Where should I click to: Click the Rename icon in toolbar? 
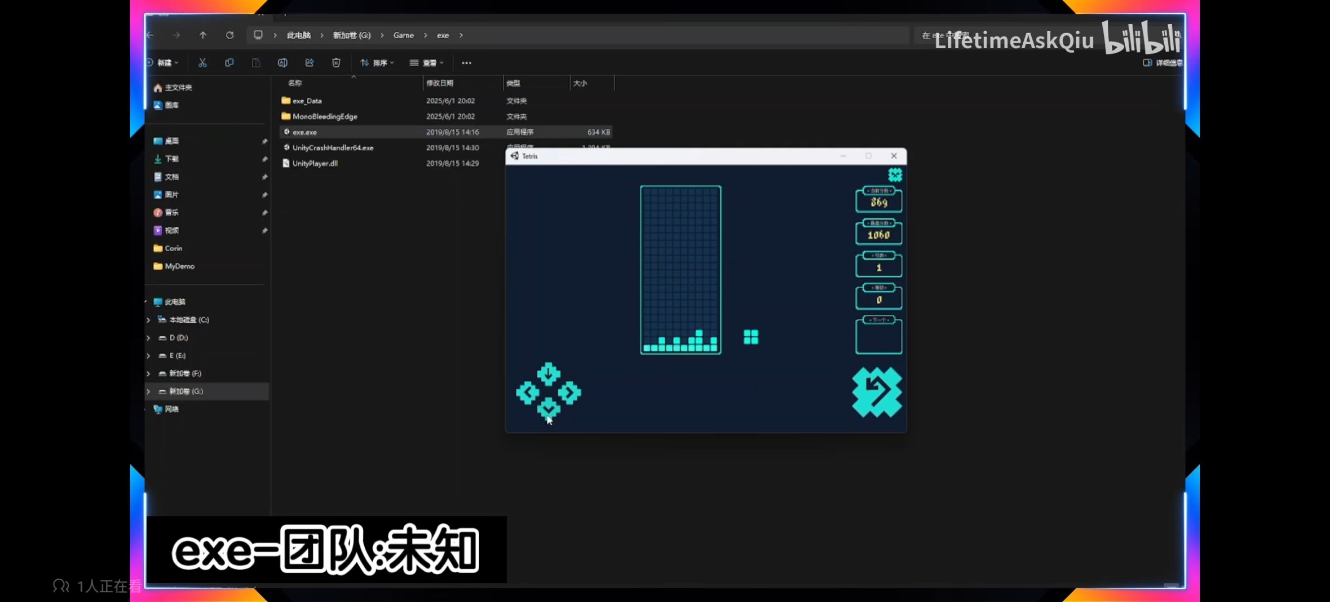tap(283, 62)
